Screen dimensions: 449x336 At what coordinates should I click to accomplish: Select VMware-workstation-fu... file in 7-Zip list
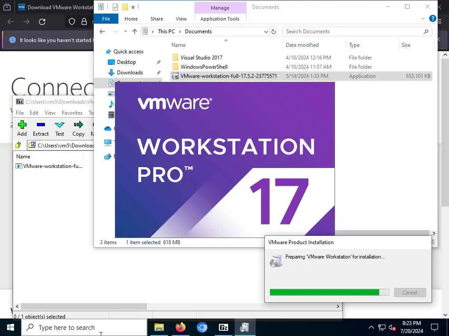coord(49,166)
